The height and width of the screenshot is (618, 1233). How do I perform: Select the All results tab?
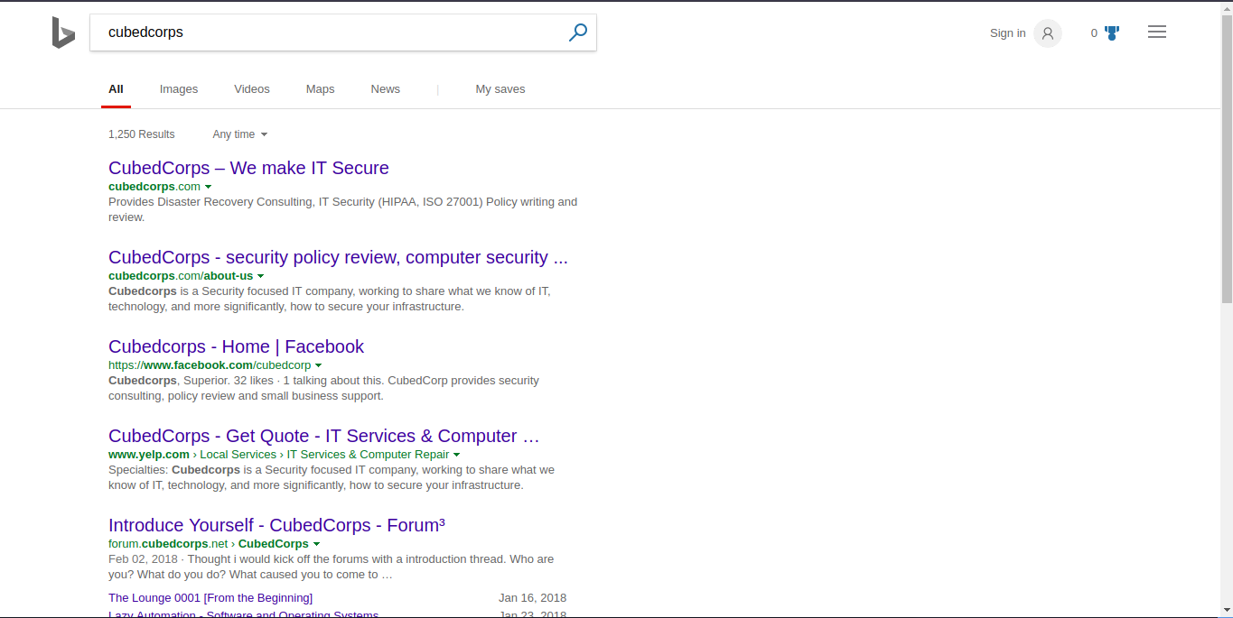[116, 89]
